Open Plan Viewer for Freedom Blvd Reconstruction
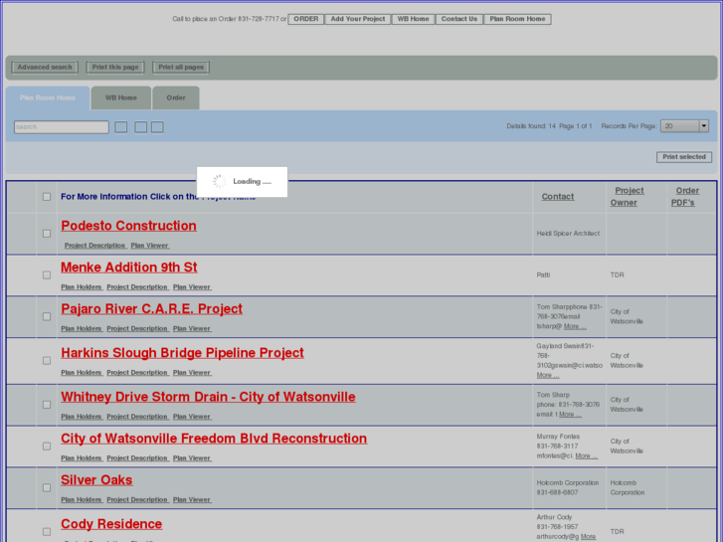Screen dimensions: 723x542 pos(192,458)
